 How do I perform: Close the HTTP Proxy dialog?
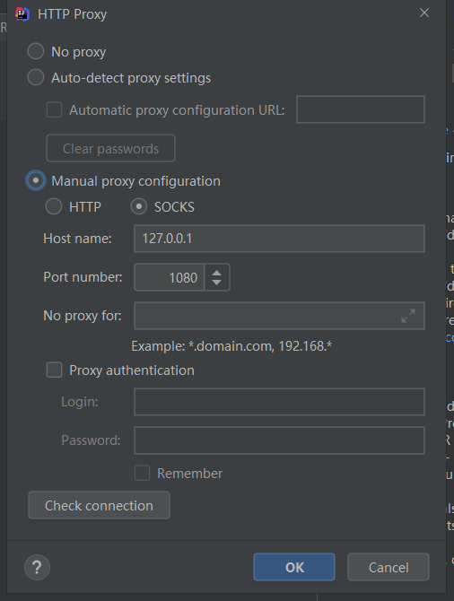click(424, 13)
